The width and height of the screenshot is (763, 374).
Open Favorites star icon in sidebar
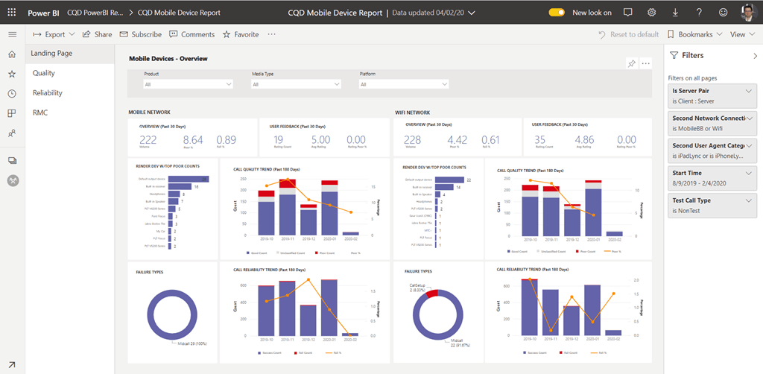pyautogui.click(x=12, y=74)
